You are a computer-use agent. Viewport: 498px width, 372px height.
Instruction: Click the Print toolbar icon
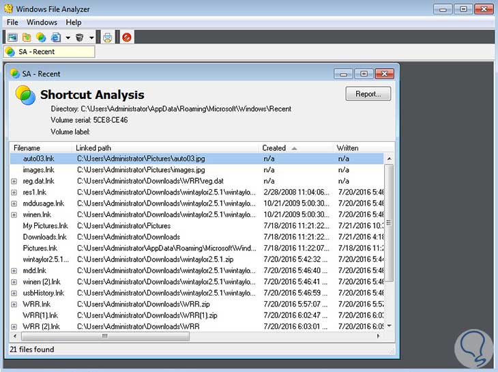click(x=108, y=38)
